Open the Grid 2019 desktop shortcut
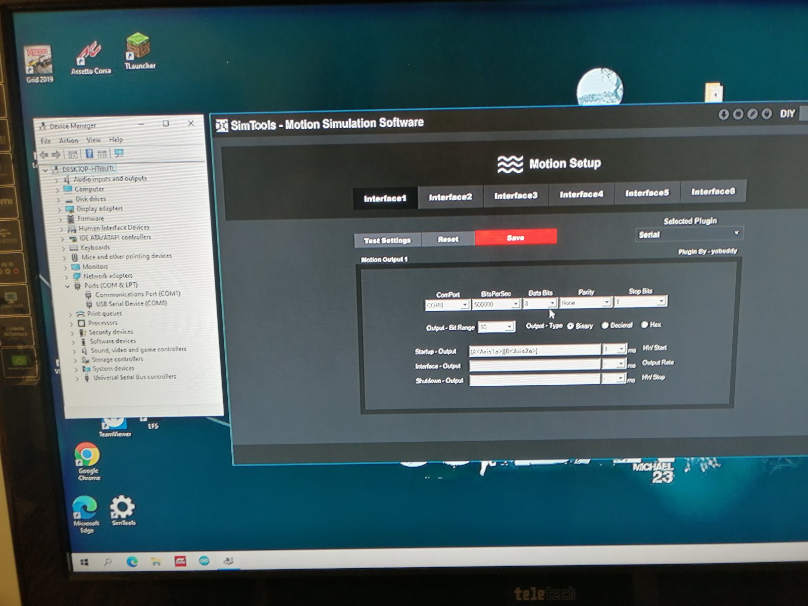 [39, 64]
